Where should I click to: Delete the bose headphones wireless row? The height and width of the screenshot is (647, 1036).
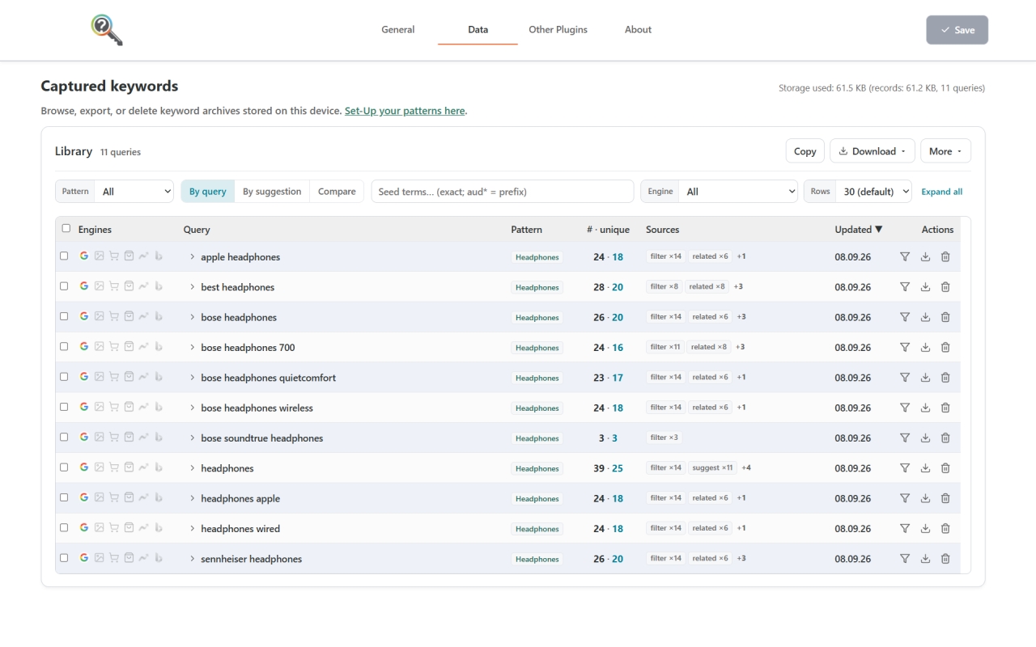pos(945,408)
